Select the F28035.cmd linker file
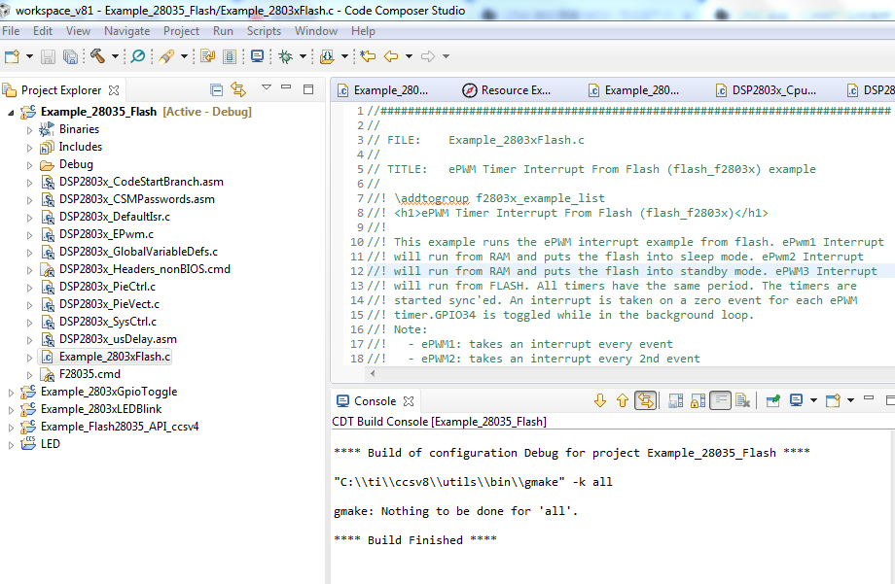The image size is (895, 584). (89, 374)
